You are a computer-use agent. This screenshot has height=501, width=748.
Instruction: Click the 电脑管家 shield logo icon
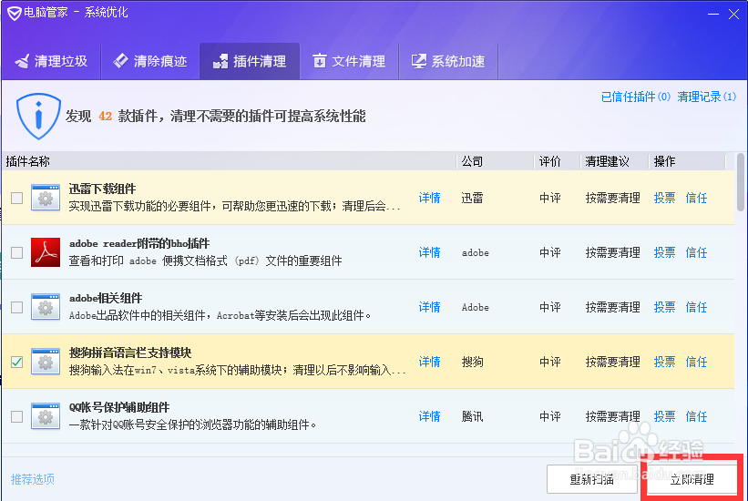pyautogui.click(x=14, y=13)
